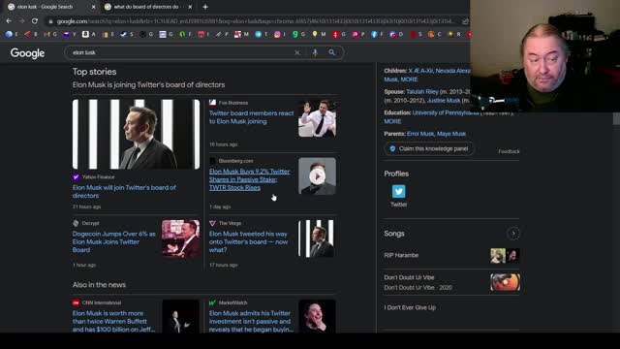The width and height of the screenshot is (620, 349).
Task: Click the Don't Doubt Ur Vibe album thumbnail
Action: pos(505,282)
